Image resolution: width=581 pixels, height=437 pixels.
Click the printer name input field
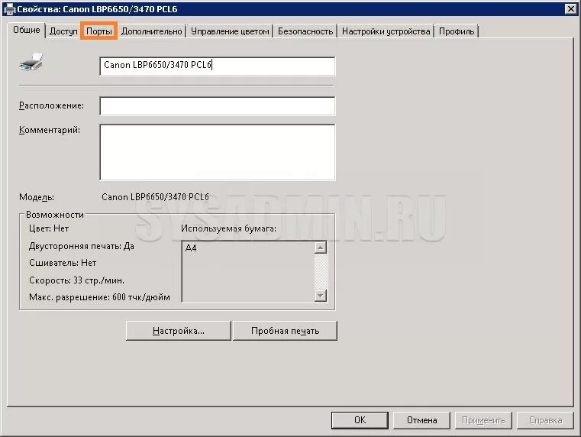[217, 66]
